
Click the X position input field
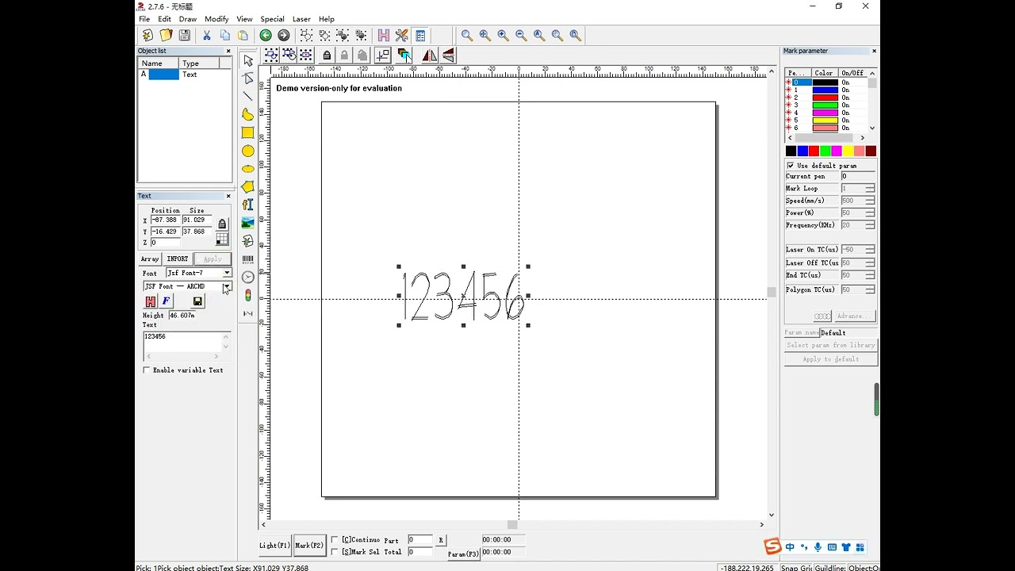click(x=166, y=220)
